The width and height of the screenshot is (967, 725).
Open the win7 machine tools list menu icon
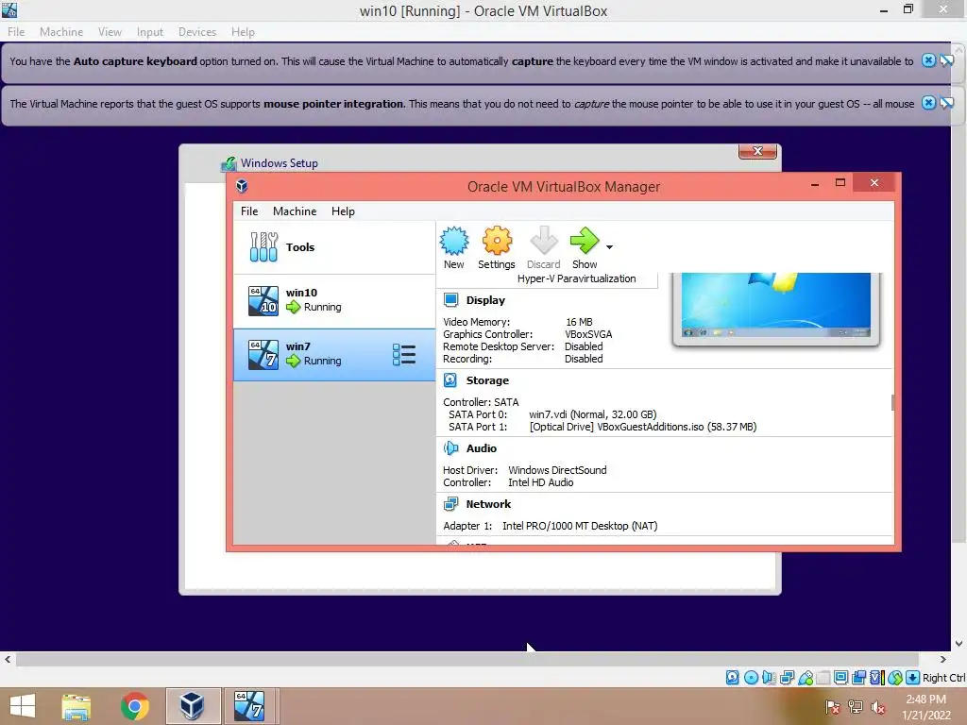click(404, 355)
